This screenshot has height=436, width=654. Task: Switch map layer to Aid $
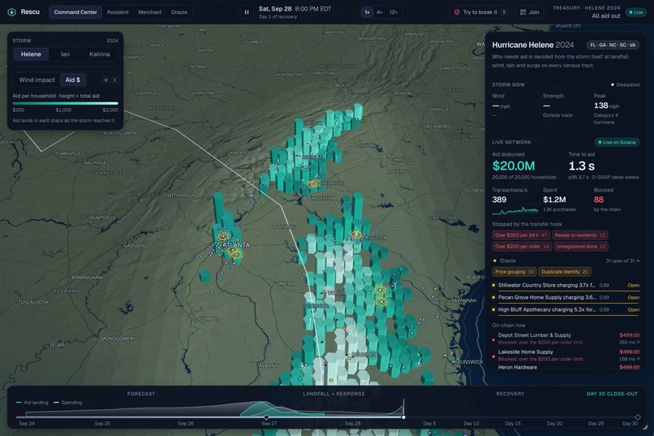(x=72, y=80)
